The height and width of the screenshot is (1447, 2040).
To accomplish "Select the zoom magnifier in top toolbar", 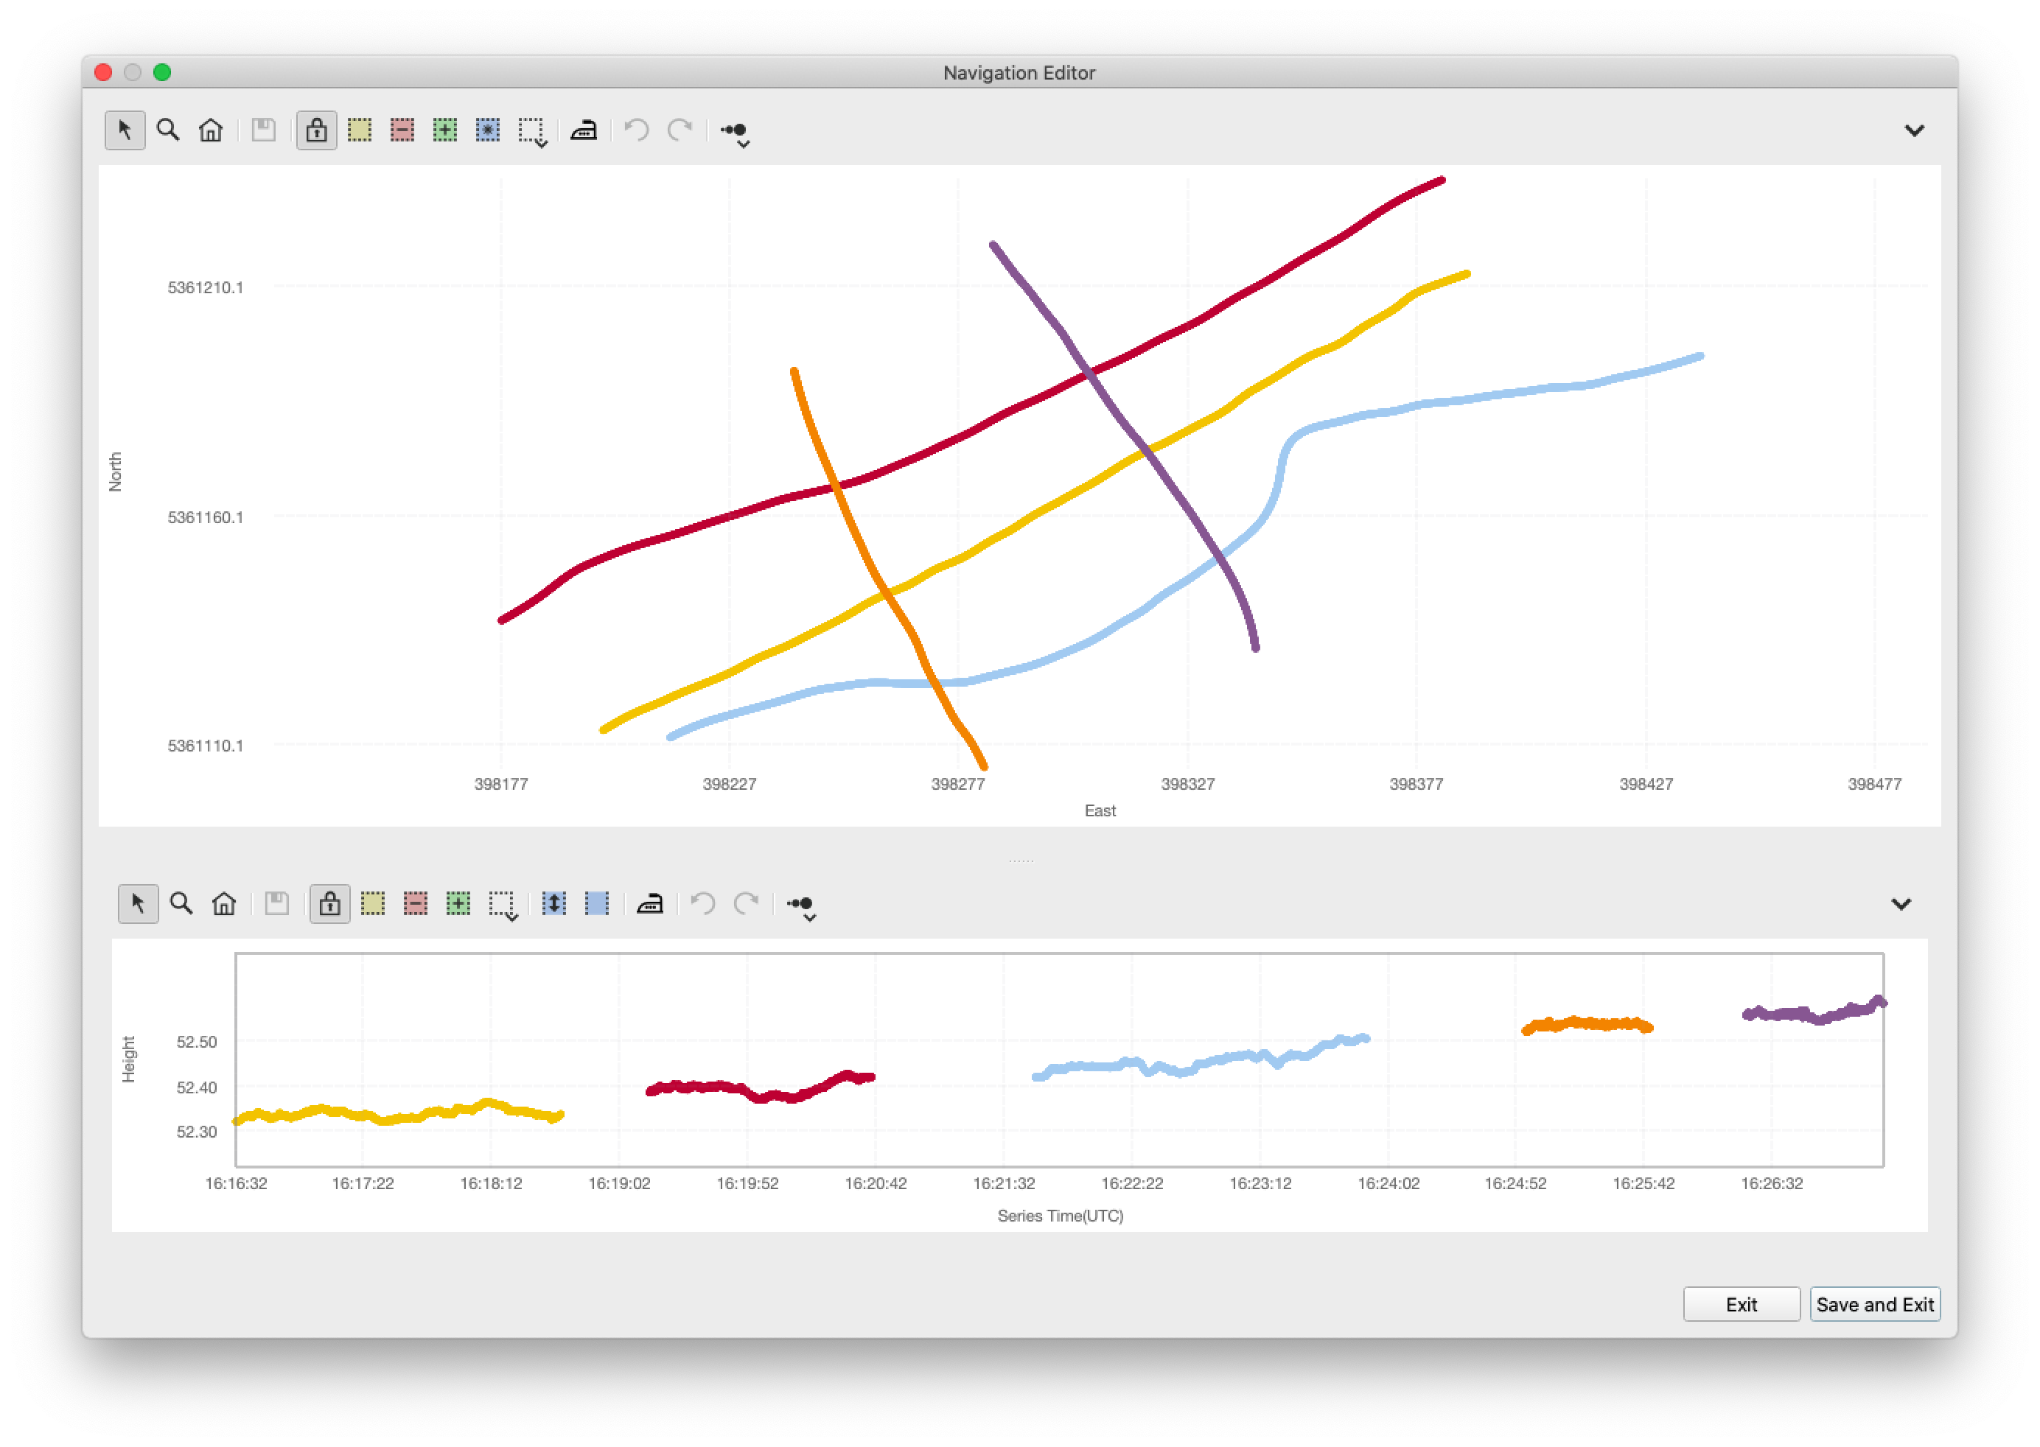I will pyautogui.click(x=167, y=130).
